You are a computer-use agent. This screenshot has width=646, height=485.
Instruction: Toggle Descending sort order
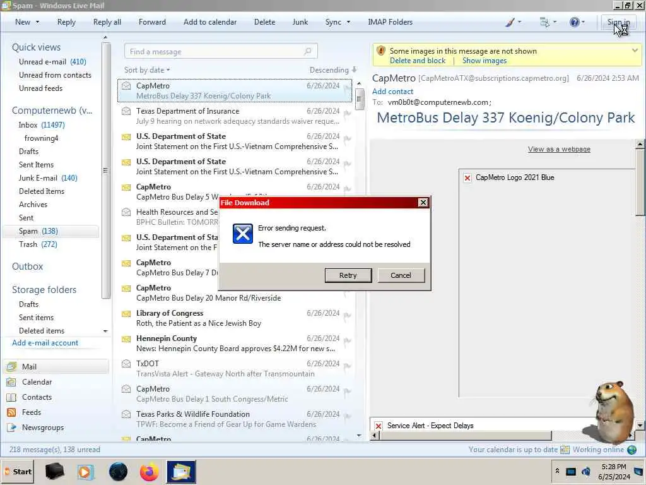pos(333,70)
